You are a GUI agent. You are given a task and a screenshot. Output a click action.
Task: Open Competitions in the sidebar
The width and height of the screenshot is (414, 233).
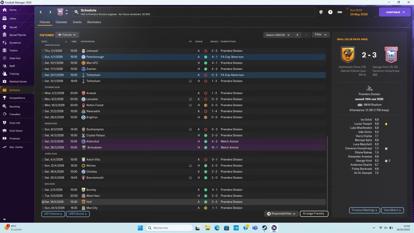click(x=17, y=98)
